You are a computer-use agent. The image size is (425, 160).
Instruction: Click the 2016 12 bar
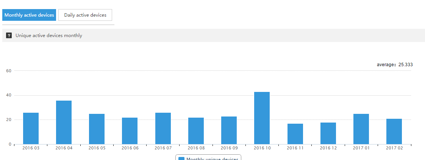pos(328,134)
